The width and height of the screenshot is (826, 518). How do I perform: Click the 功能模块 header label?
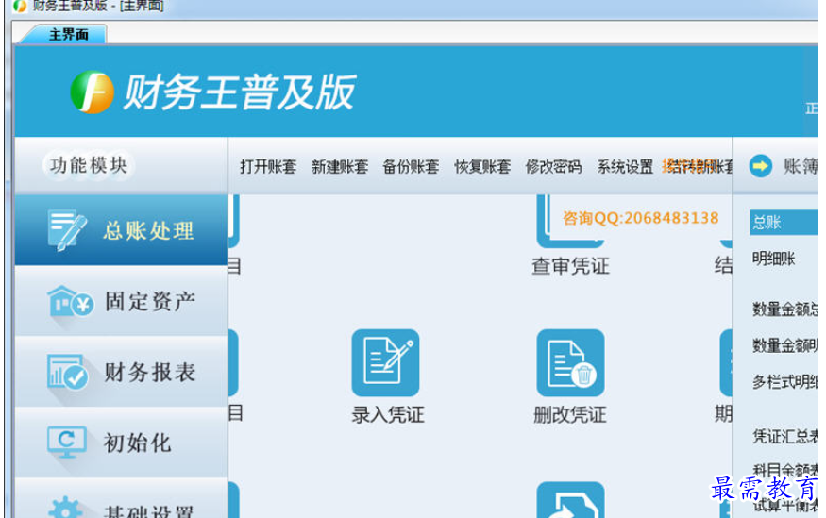click(x=89, y=165)
